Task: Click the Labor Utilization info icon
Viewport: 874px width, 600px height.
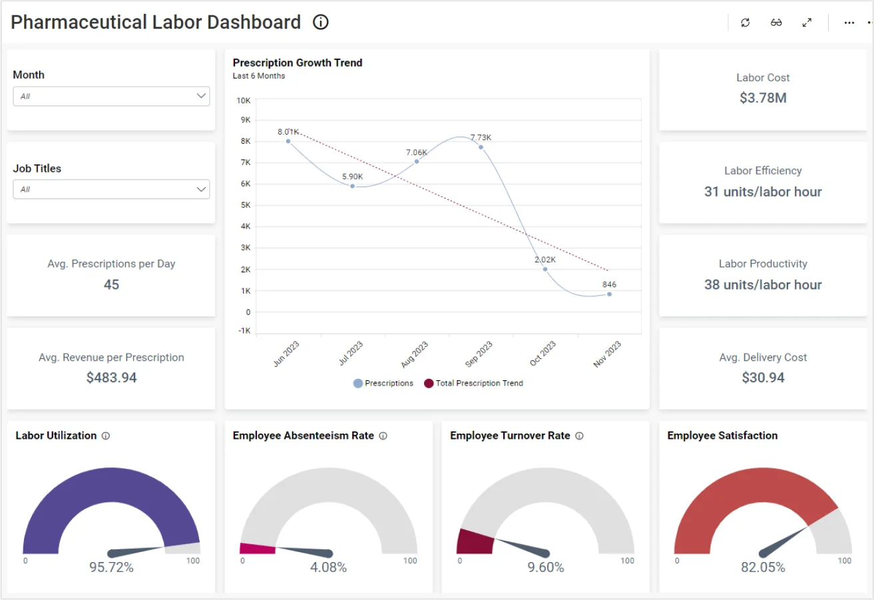Action: 106,436
